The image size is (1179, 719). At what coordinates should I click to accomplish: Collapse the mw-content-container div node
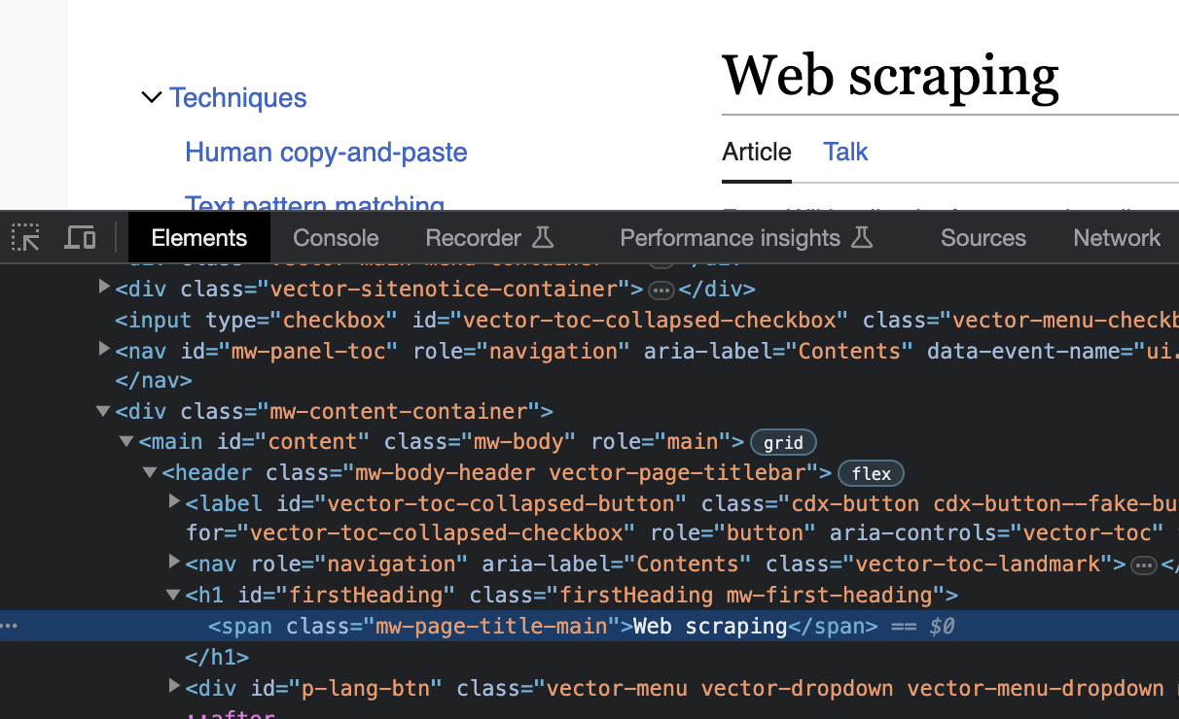click(103, 410)
